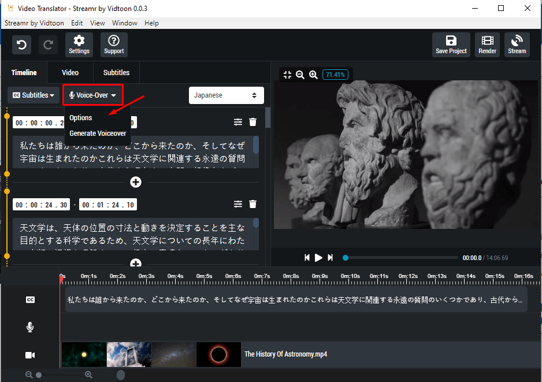The height and width of the screenshot is (382, 542).
Task: Click the Redo arrow button
Action: (48, 44)
